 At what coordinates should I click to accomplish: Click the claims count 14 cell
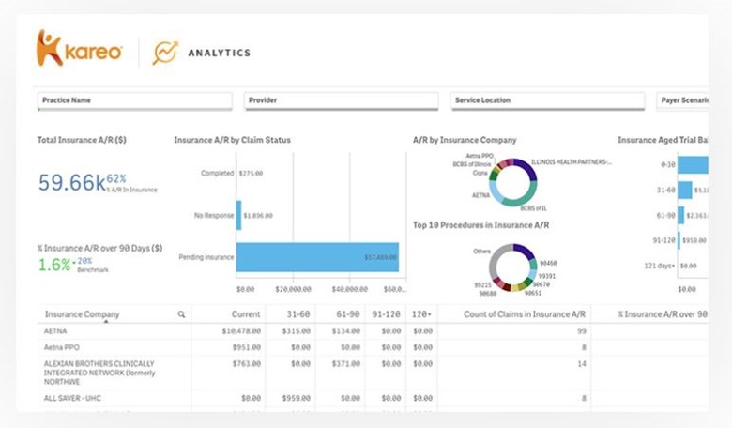pyautogui.click(x=581, y=363)
